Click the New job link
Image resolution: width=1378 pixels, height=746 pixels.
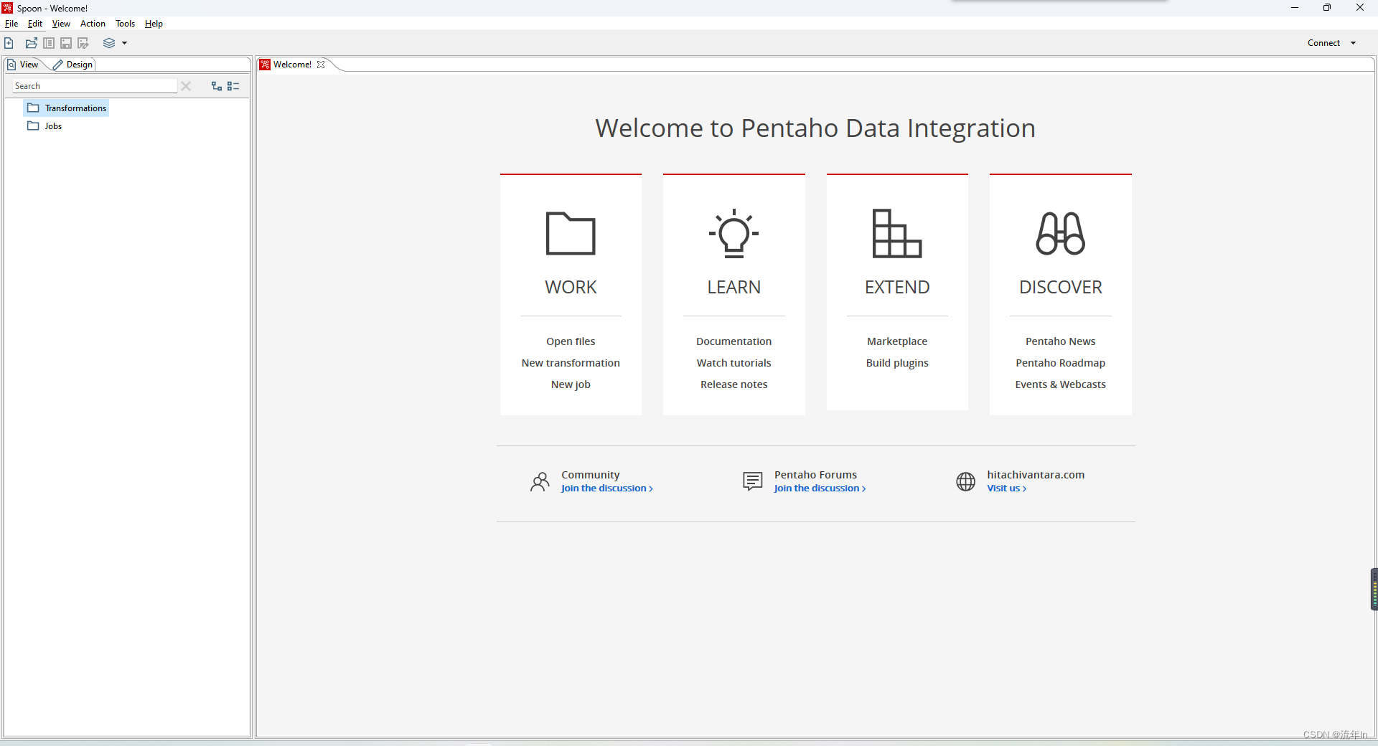[x=571, y=384]
